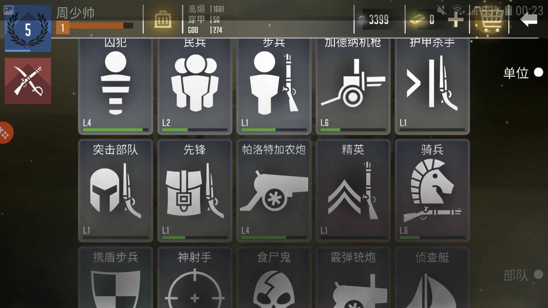The height and width of the screenshot is (308, 548).
Task: Open the 民兵 militia group card
Action: [195, 86]
